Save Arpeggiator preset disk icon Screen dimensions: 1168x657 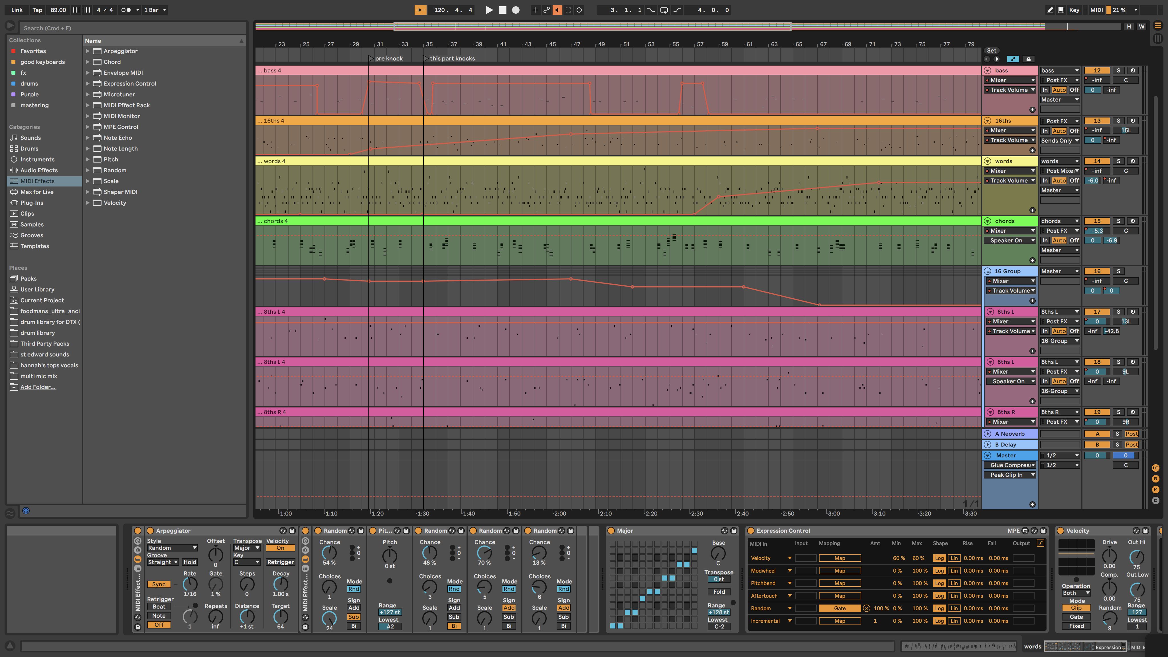coord(293,531)
